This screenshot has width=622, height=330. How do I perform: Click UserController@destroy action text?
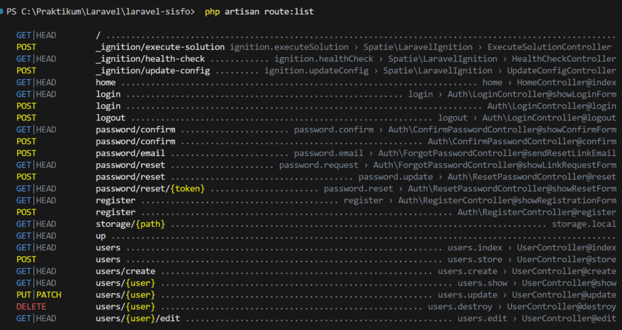pyautogui.click(x=561, y=307)
